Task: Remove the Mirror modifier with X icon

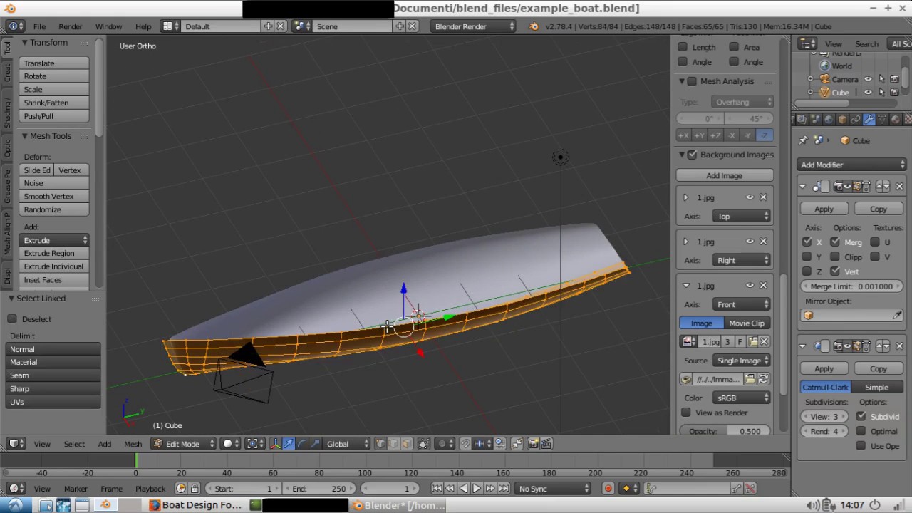Action: 899,186
